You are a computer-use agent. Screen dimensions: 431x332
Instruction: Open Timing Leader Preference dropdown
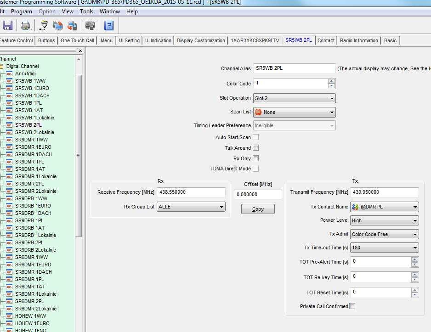click(295, 125)
